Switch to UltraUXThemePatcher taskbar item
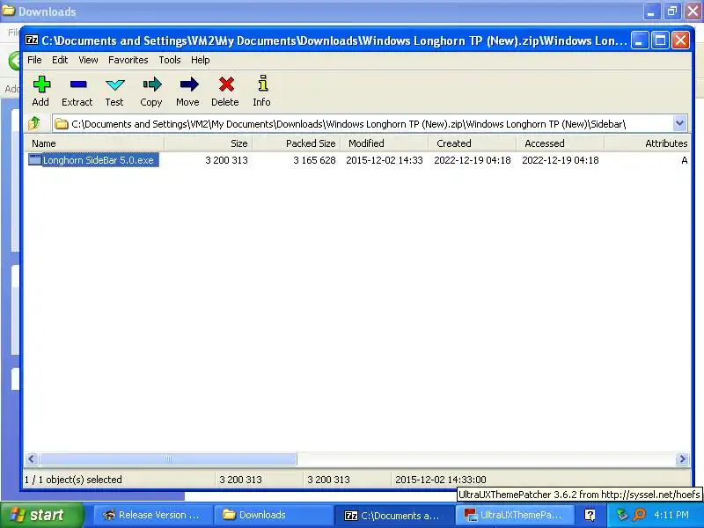This screenshot has height=528, width=704. [516, 515]
